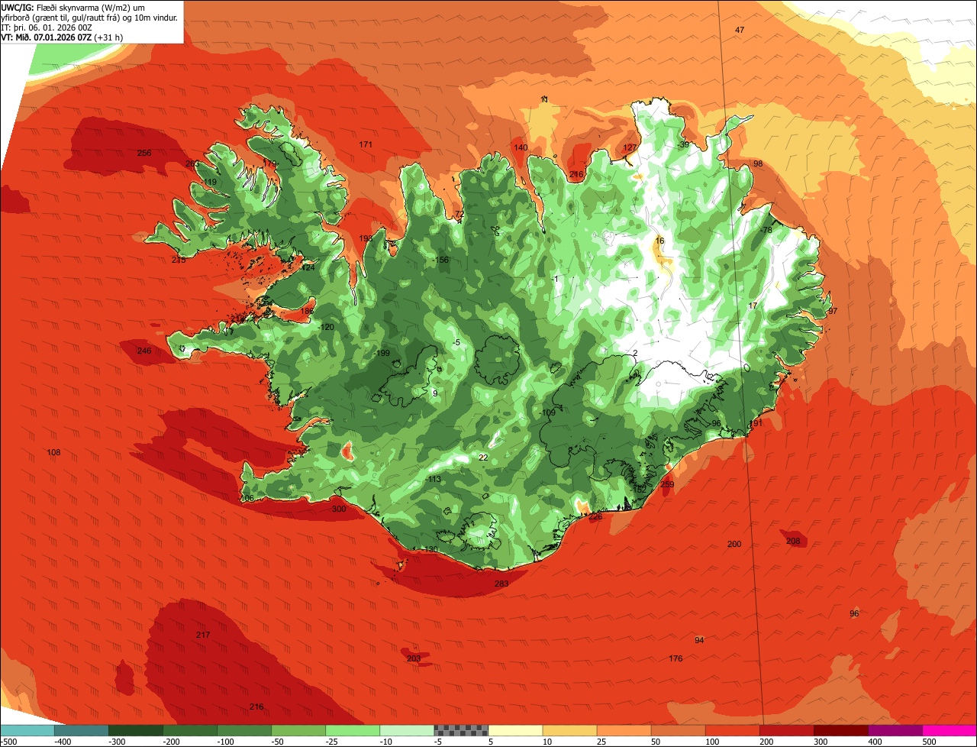977x747 pixels.
Task: Click the pale yellow legend swatch between 5 and 10
Action: (515, 730)
